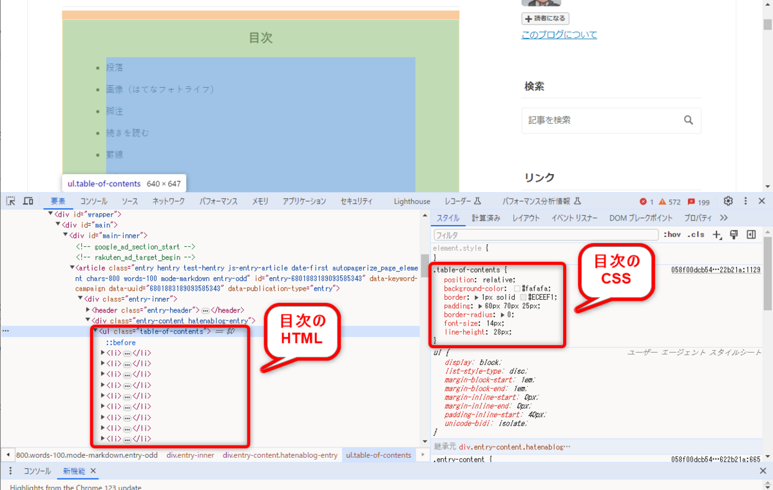Screen dimensions: 773x490
Task: Select the ::before pseudo-element row
Action: 120,342
